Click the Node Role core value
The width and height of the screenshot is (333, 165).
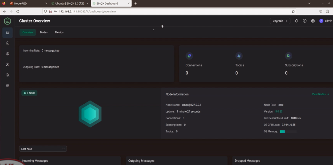281,105
